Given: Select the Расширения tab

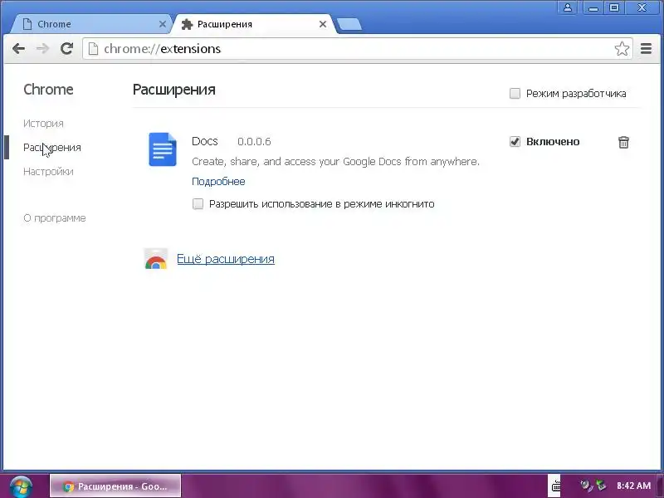Looking at the screenshot, I should (254, 24).
